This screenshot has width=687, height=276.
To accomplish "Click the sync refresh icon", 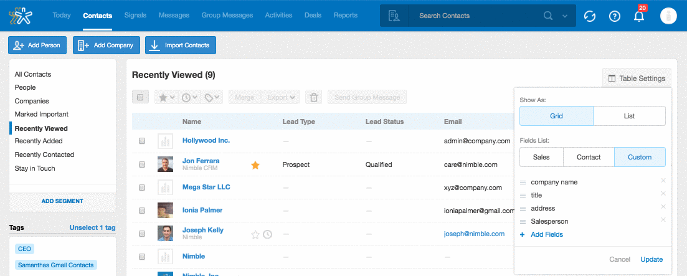I will pos(590,16).
